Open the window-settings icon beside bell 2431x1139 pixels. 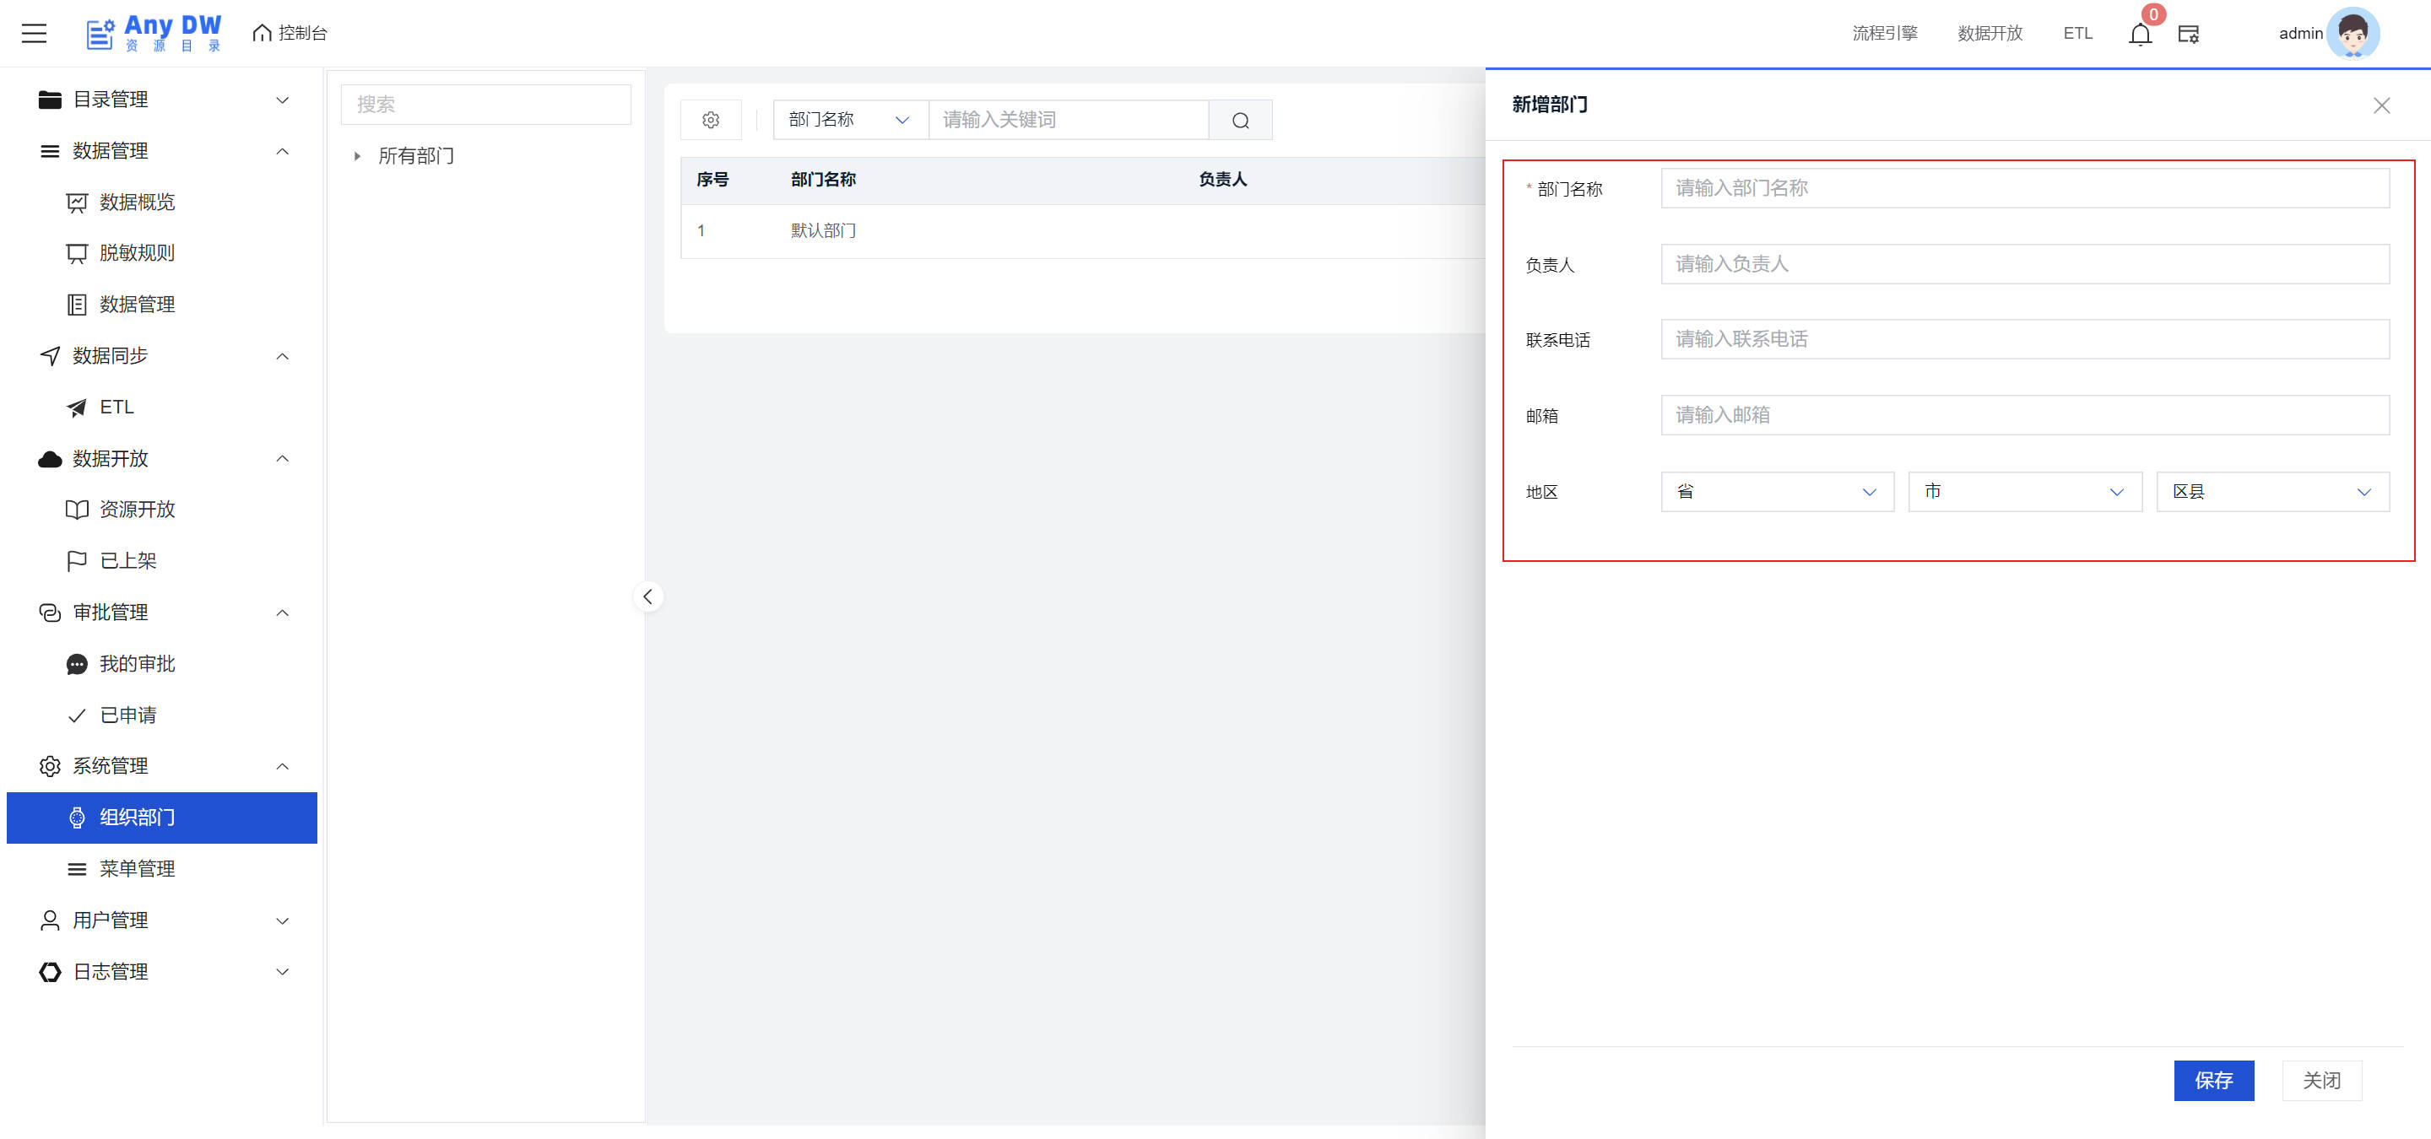click(2188, 34)
